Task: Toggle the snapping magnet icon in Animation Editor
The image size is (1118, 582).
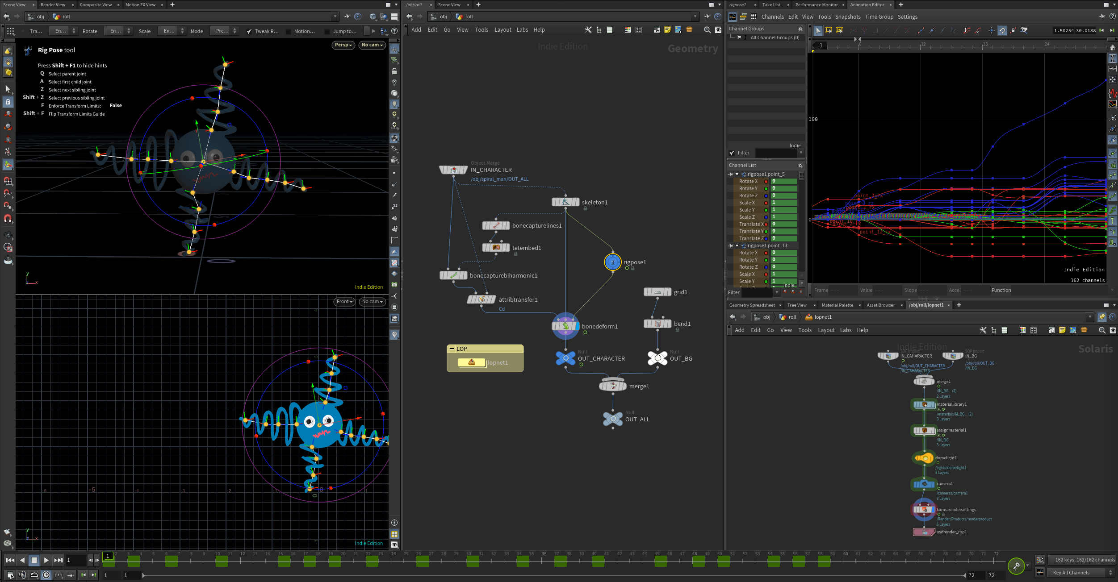Action: point(1002,30)
